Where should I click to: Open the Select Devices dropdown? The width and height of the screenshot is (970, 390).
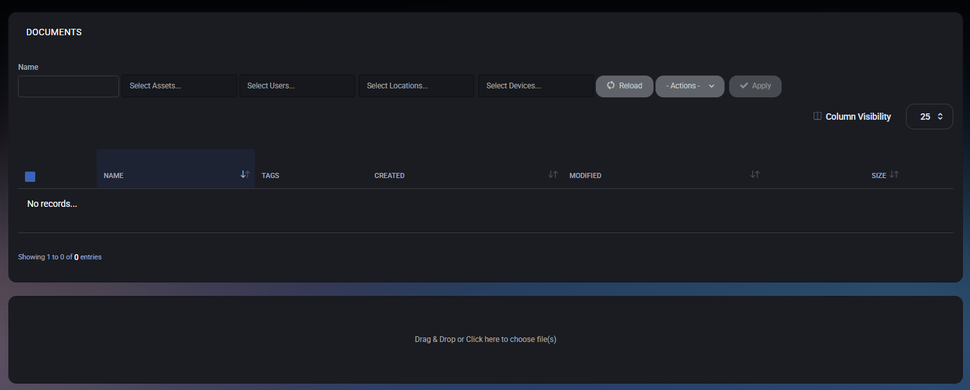pyautogui.click(x=536, y=86)
